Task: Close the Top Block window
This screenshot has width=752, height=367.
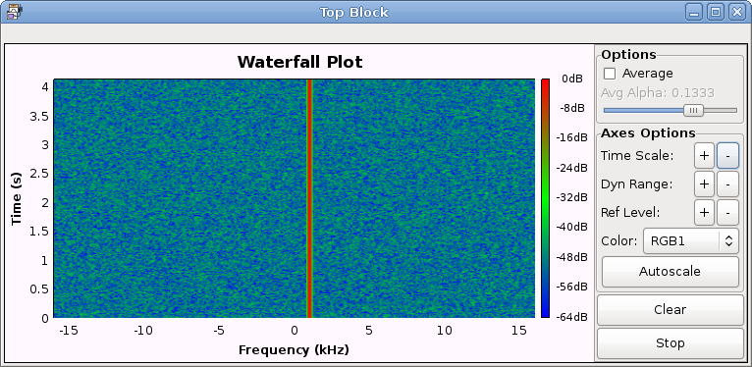Action: coord(736,13)
